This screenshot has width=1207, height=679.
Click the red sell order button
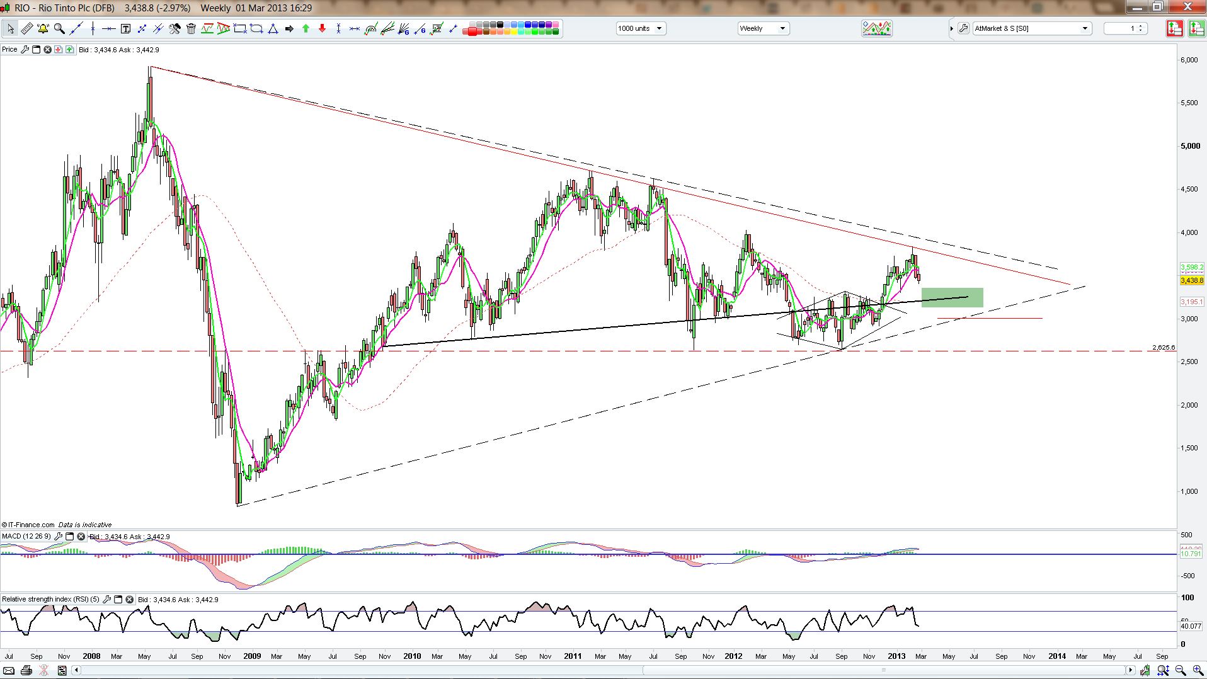pyautogui.click(x=1174, y=28)
